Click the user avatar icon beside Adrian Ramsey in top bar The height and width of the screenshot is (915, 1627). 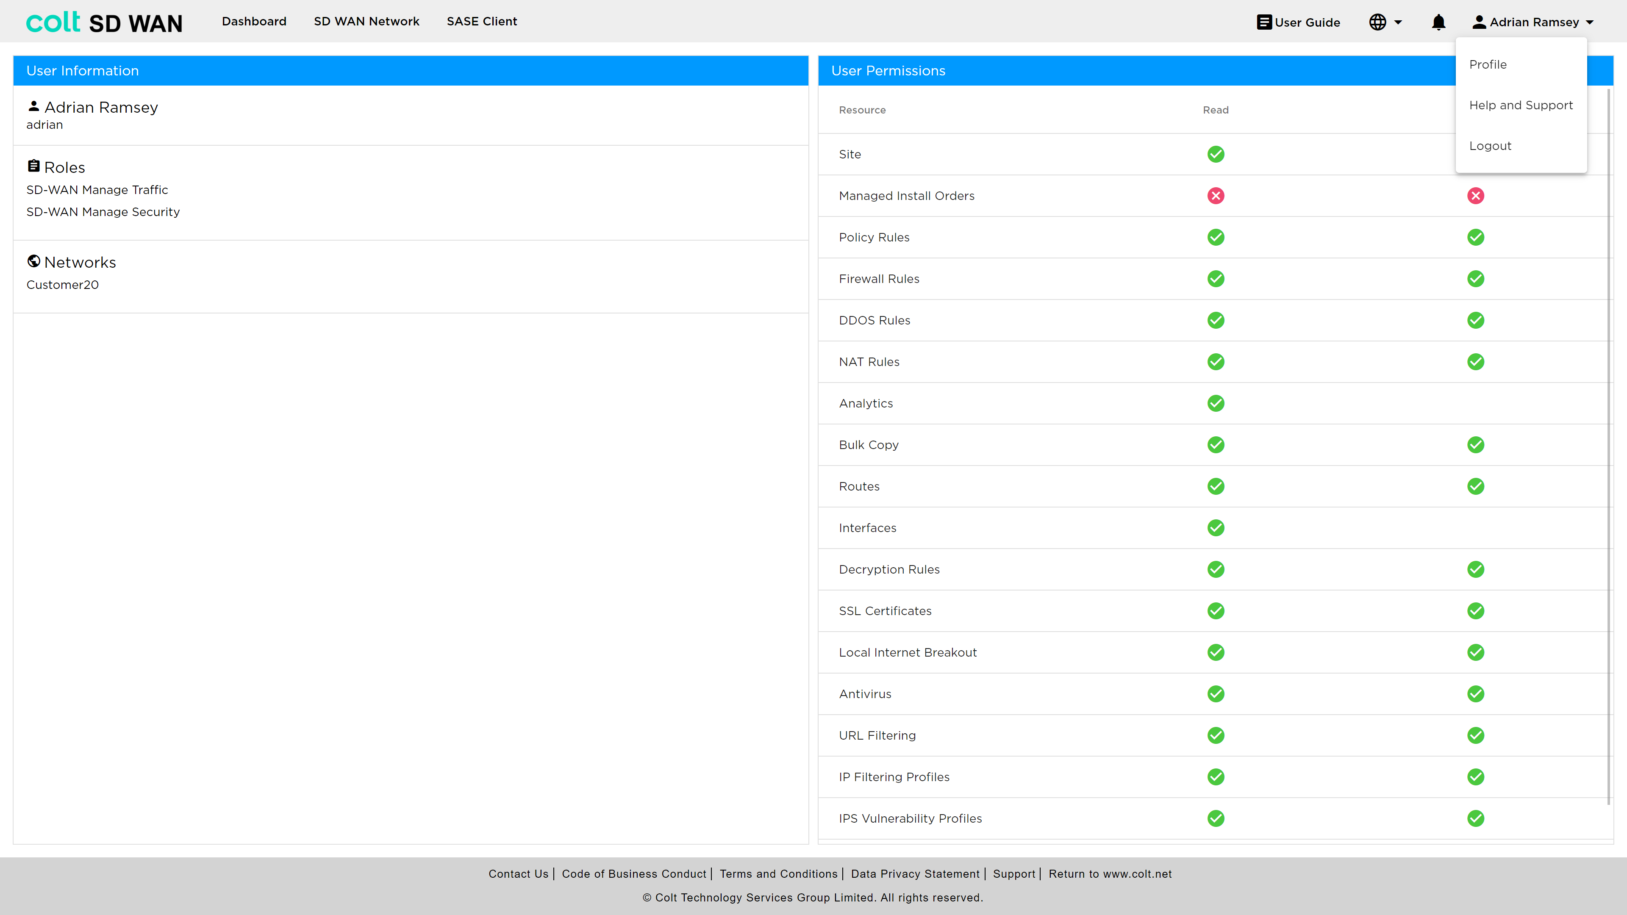1479,22
